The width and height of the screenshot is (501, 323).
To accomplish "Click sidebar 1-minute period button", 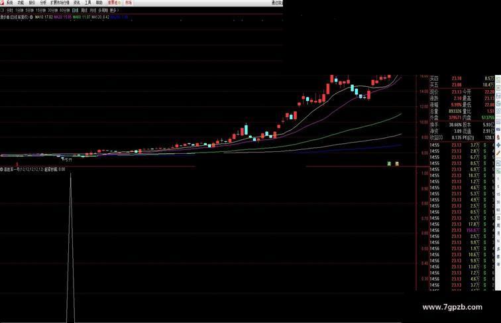I will click(x=498, y=179).
